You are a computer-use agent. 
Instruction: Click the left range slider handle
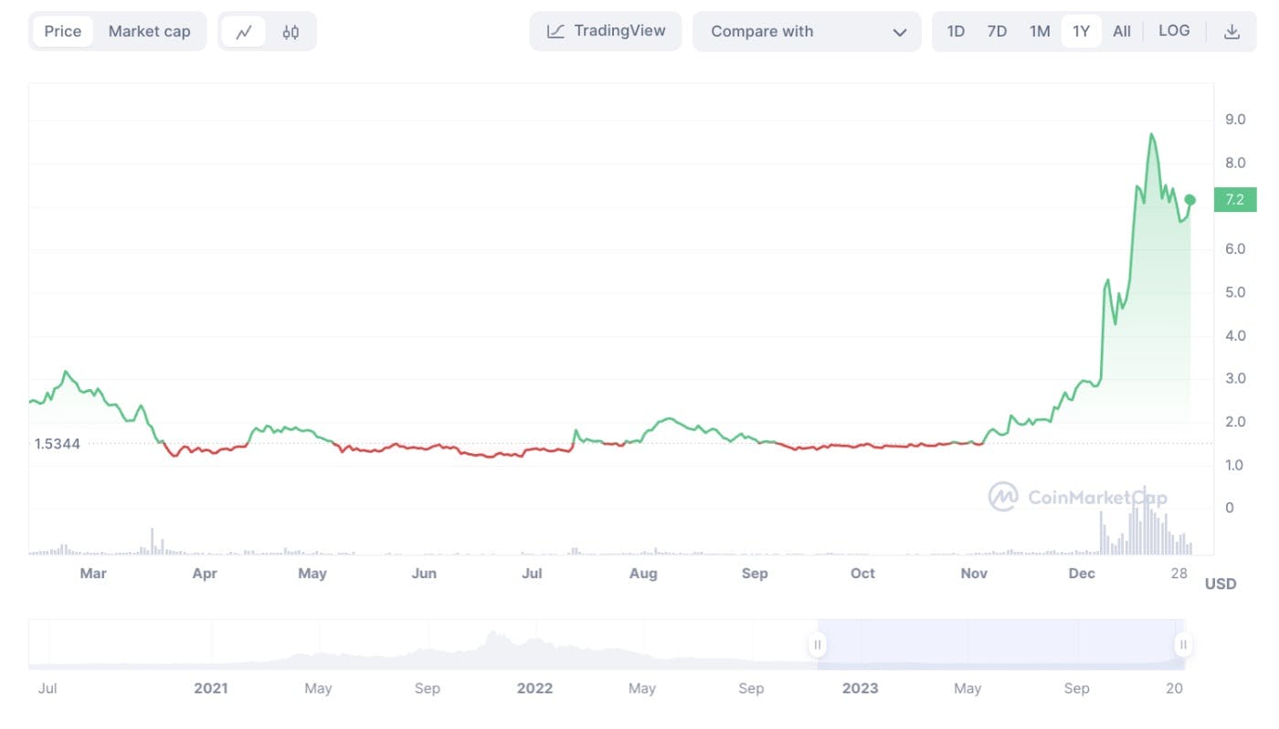point(818,645)
